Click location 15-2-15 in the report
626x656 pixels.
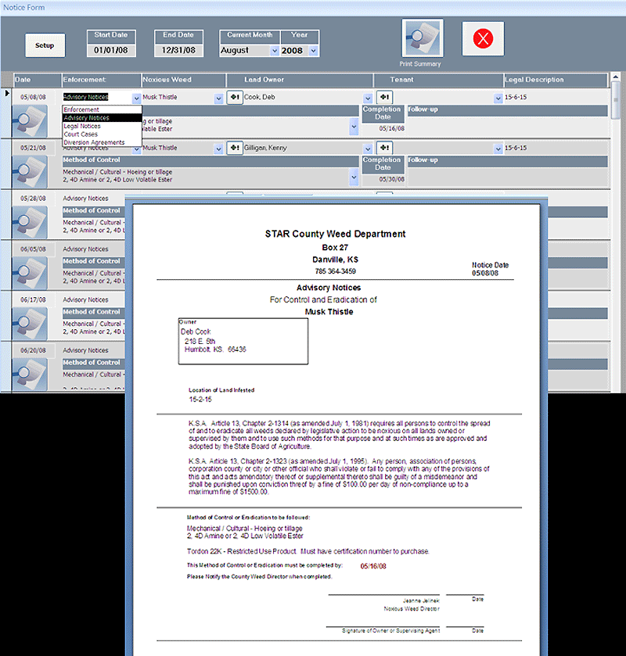200,400
